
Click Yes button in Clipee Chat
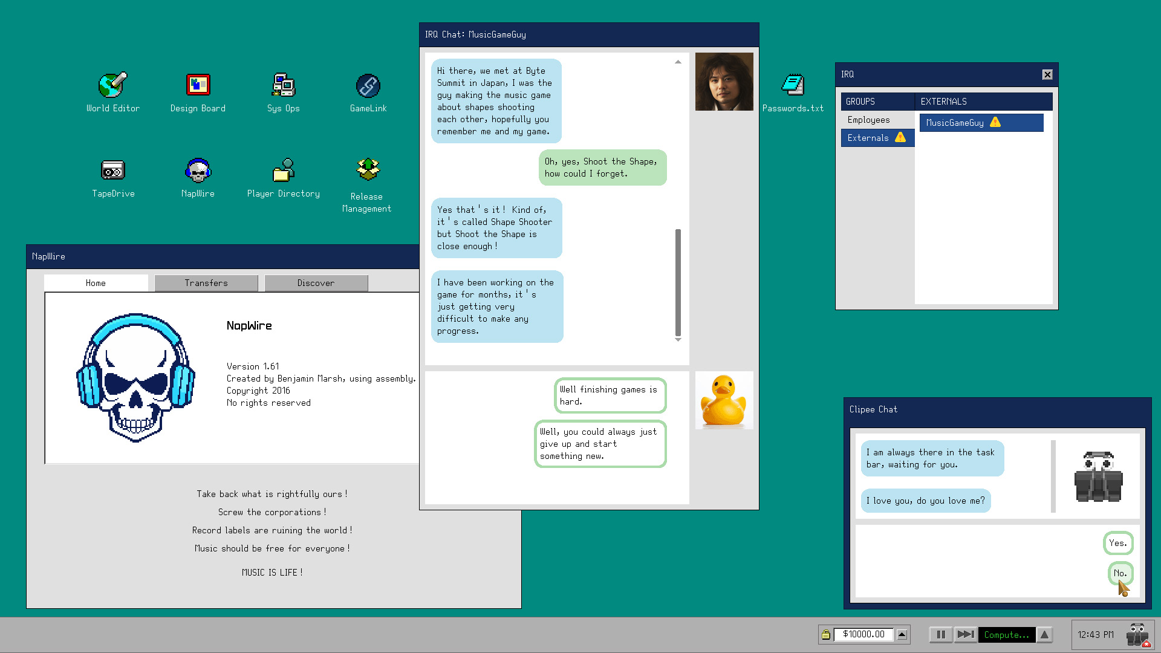tap(1116, 543)
